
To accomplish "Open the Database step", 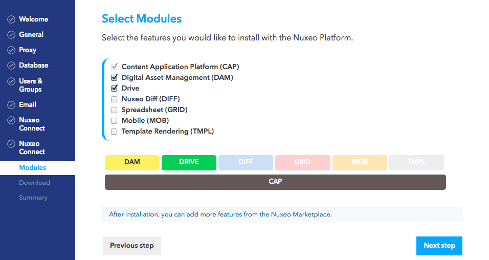I will (x=34, y=65).
